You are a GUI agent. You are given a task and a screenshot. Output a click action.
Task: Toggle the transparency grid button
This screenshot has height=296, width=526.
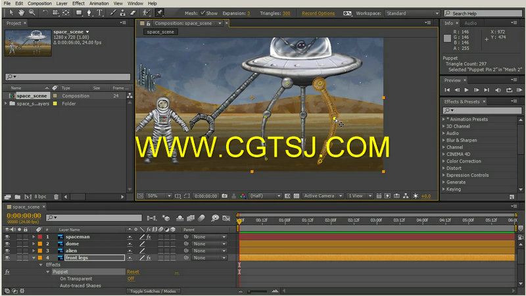[x=297, y=196]
